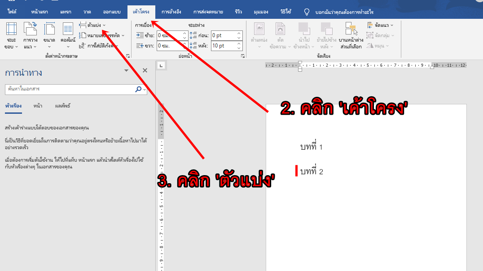483x271 pixels.
Task: Click the vertical ruler beside the page
Action: [161, 187]
